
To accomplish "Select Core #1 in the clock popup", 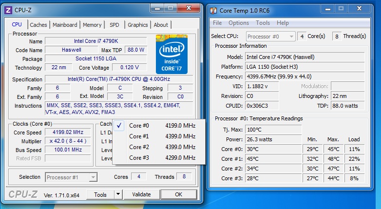I will pyautogui.click(x=159, y=136).
